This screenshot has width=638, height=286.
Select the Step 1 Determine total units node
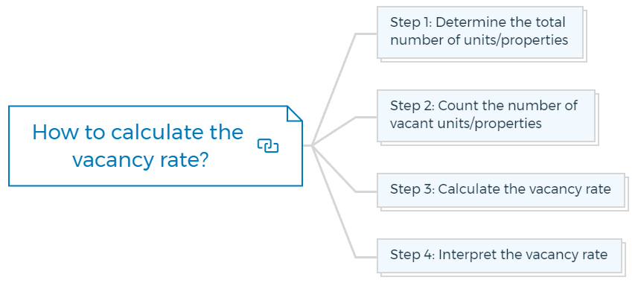479,32
